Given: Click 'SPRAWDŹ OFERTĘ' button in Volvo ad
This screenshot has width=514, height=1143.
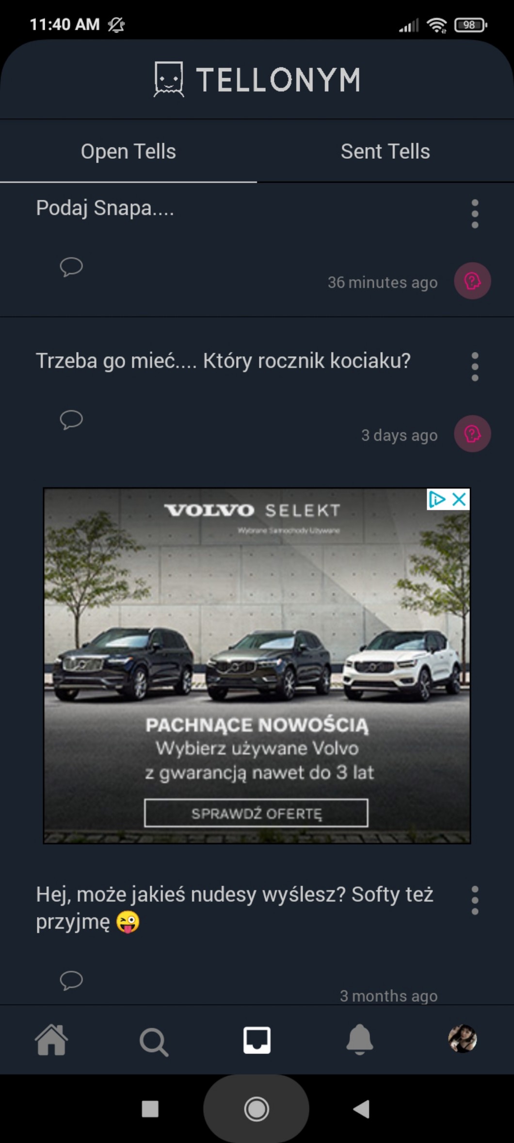Looking at the screenshot, I should click(x=256, y=813).
